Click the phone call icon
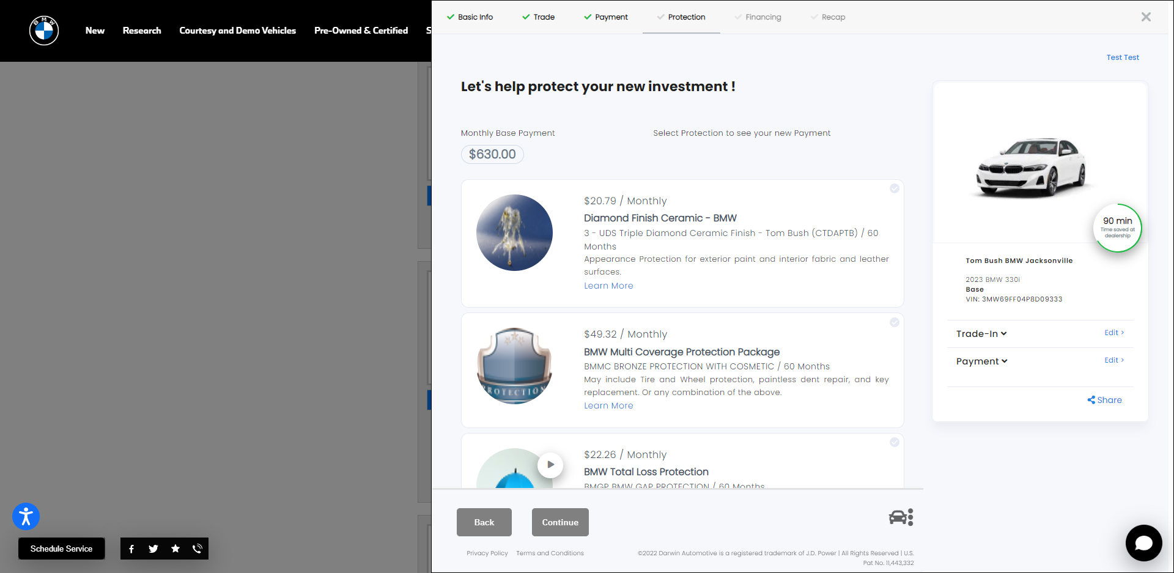 pyautogui.click(x=198, y=549)
